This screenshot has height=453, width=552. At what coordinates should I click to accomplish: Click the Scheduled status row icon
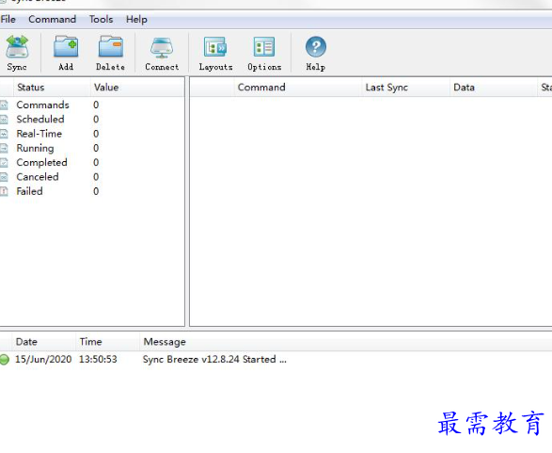click(4, 120)
